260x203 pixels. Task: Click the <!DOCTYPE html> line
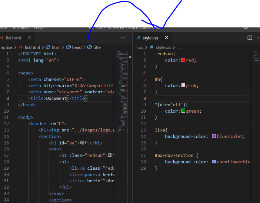click(37, 54)
